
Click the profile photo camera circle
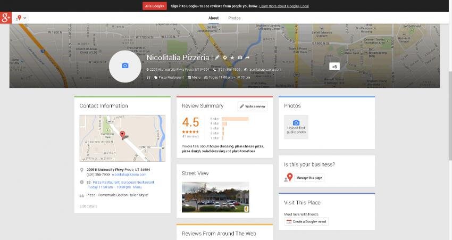coord(125,67)
